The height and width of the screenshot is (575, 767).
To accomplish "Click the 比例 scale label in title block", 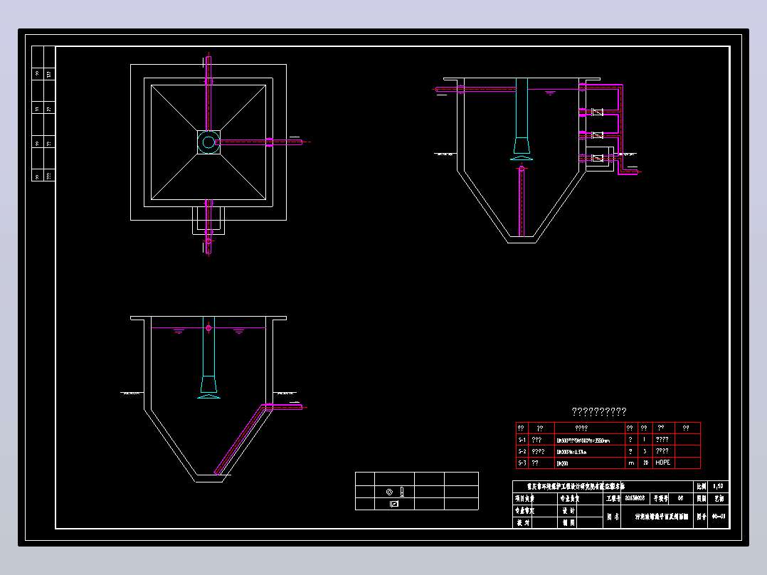I will [702, 487].
